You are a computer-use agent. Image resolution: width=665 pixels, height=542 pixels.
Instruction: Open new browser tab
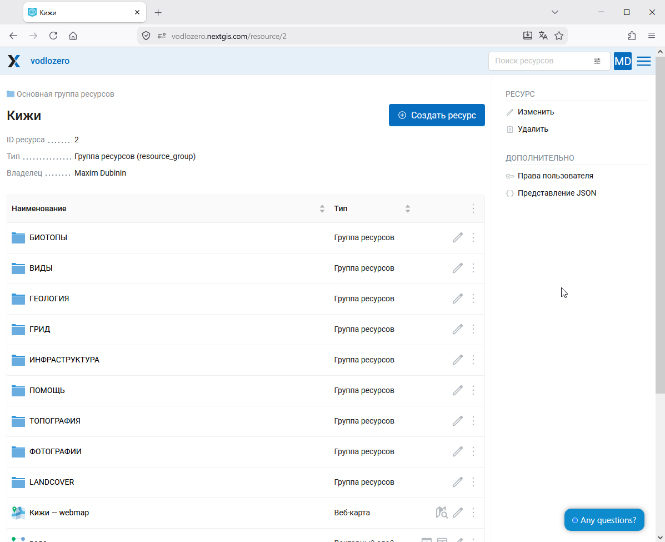[x=158, y=13]
